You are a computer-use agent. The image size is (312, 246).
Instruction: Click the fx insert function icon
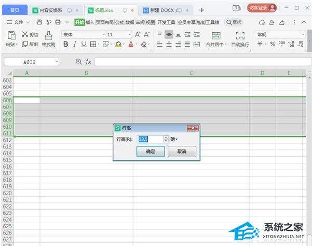88,62
